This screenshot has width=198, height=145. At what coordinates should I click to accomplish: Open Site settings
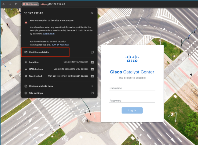(59, 93)
